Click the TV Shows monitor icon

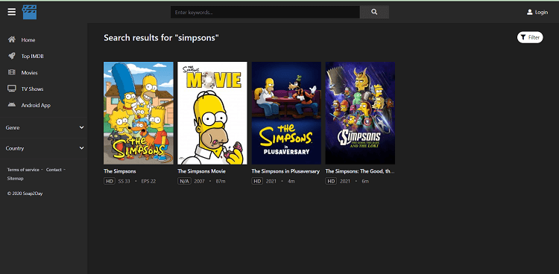pos(12,89)
